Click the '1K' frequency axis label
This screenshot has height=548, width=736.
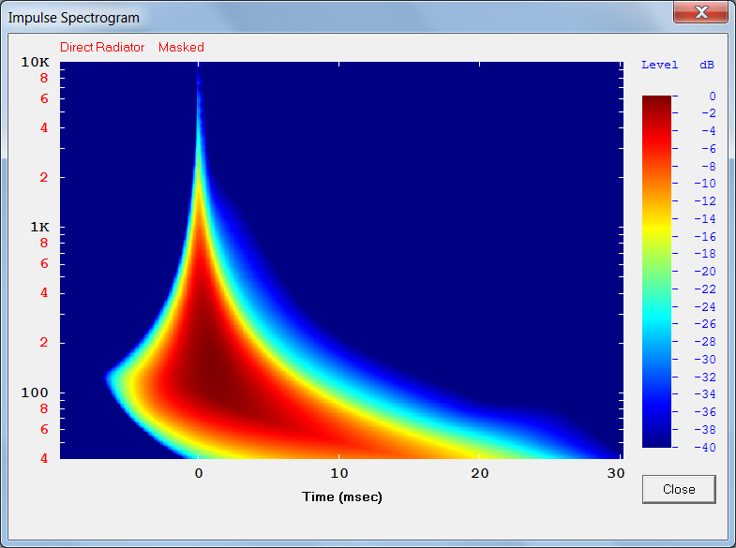click(40, 228)
